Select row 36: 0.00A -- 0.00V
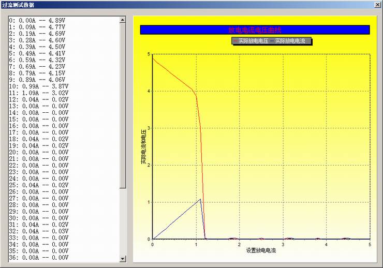This screenshot has width=383, height=268. [x=38, y=258]
